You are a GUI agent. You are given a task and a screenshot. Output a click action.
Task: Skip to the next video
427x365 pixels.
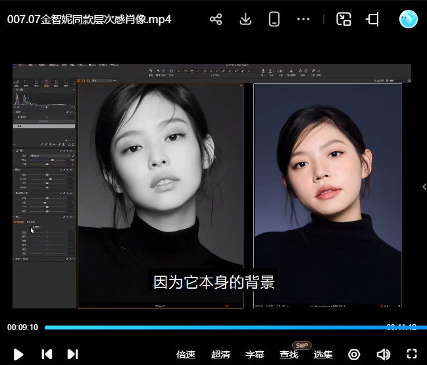coord(72,354)
